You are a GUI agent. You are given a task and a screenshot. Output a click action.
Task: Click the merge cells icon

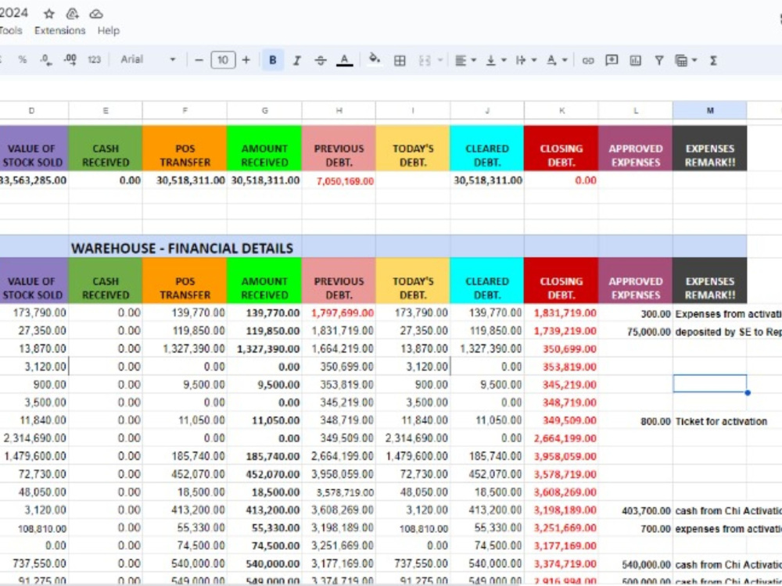tap(425, 60)
